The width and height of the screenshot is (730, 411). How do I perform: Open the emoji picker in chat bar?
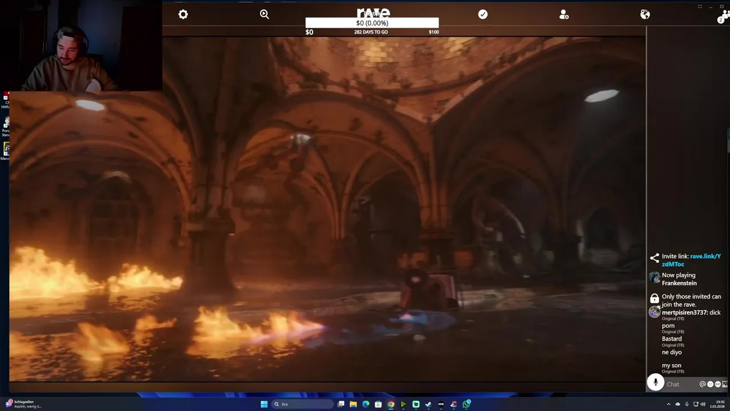pyautogui.click(x=710, y=384)
